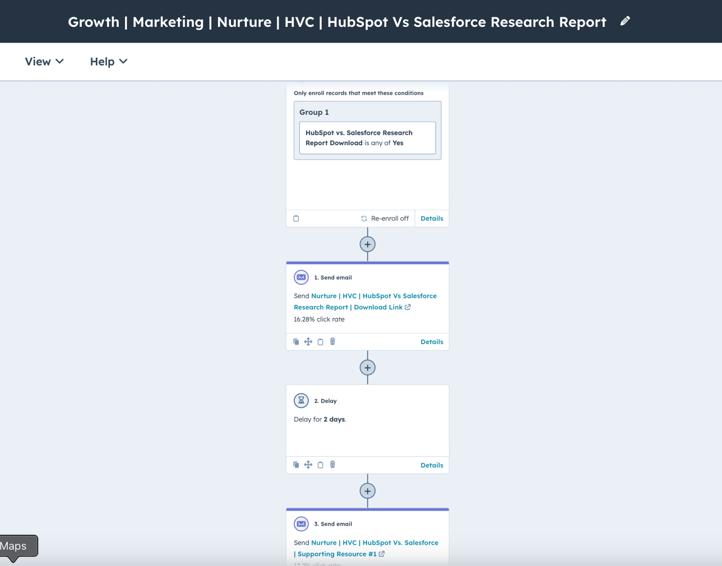Click the external link icon beside Download Link
The image size is (722, 566).
click(406, 307)
